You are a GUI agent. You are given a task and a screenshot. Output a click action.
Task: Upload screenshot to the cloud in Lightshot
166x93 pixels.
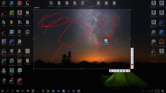(x=111, y=71)
